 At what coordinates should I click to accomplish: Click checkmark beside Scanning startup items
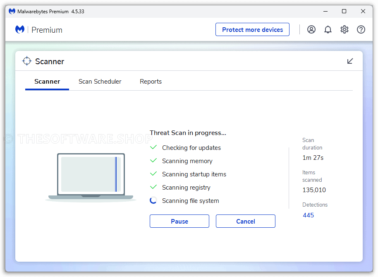click(153, 174)
